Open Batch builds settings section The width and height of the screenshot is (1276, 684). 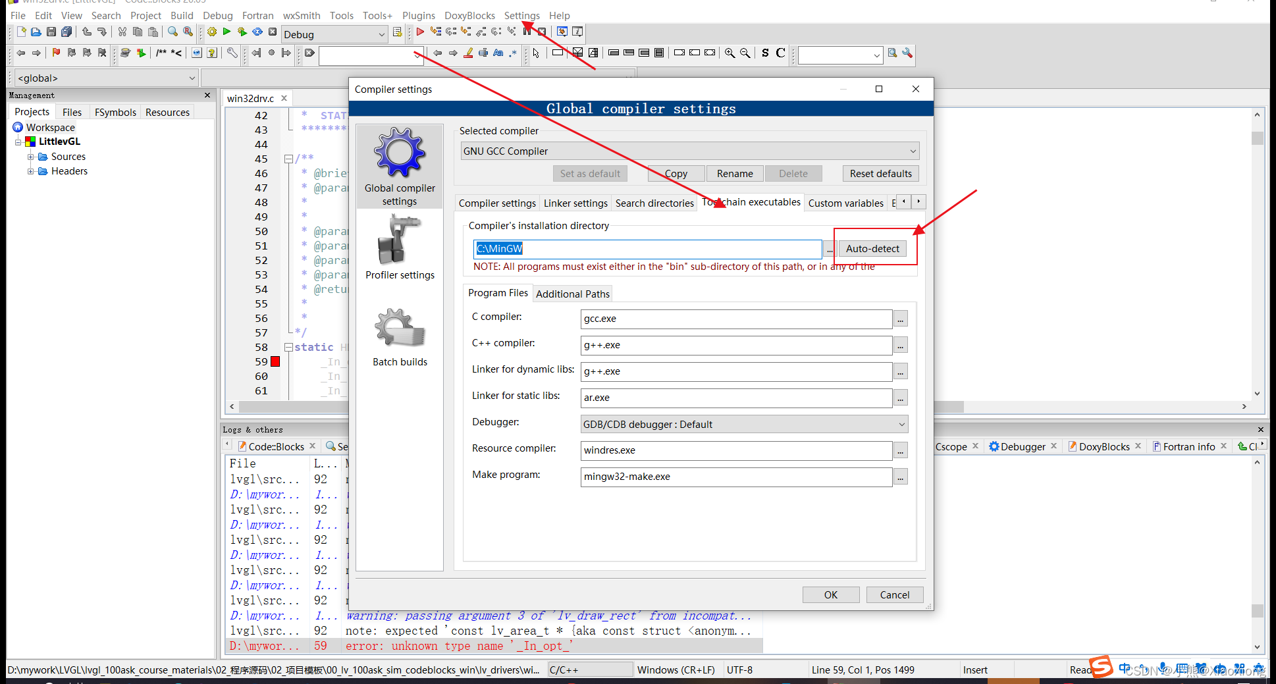click(400, 337)
